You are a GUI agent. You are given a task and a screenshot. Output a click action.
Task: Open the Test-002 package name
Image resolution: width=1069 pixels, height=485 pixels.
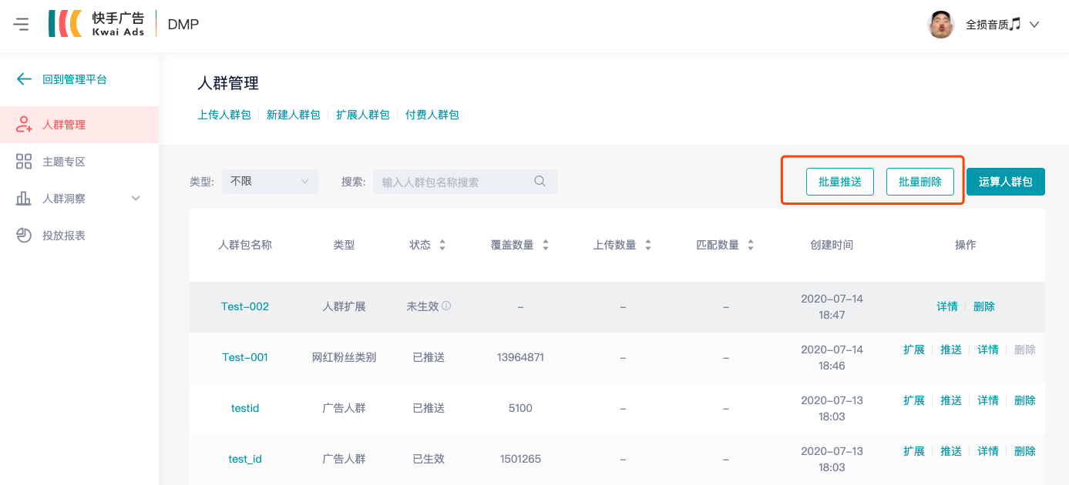(x=245, y=306)
